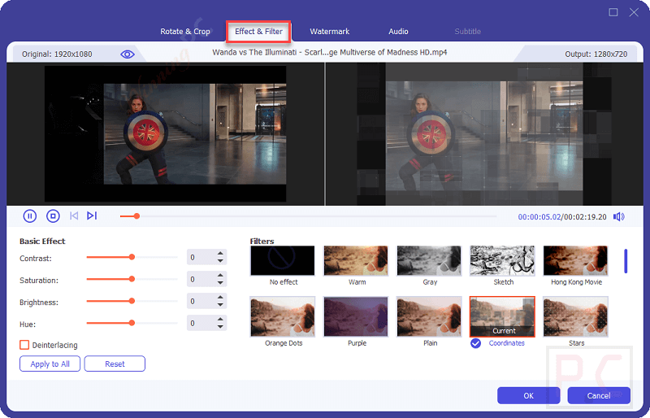Select the Subtitle tab
Viewport: 650px width, 418px height.
click(468, 32)
